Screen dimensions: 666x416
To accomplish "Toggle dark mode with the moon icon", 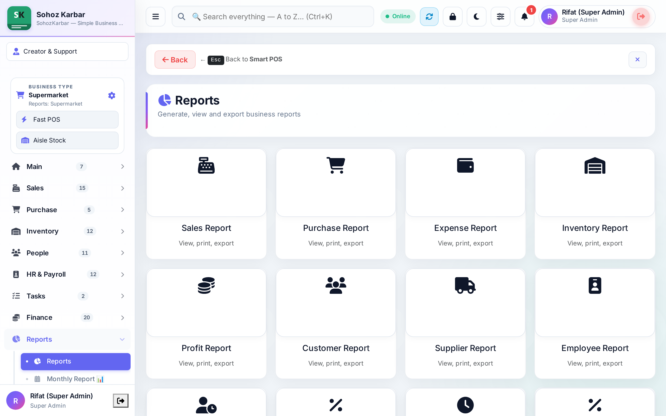I will [476, 16].
